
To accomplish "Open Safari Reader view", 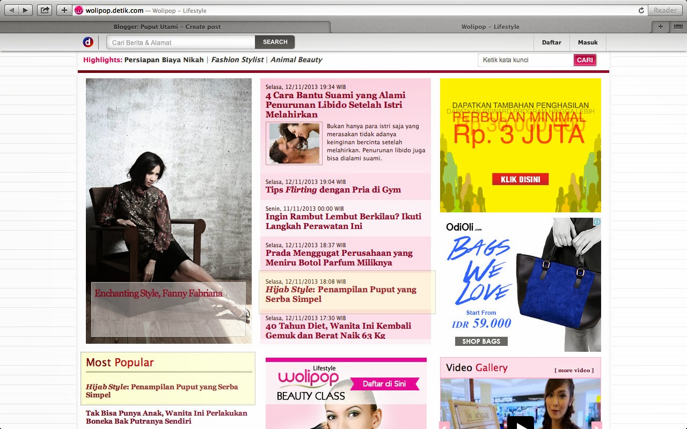I will click(665, 10).
